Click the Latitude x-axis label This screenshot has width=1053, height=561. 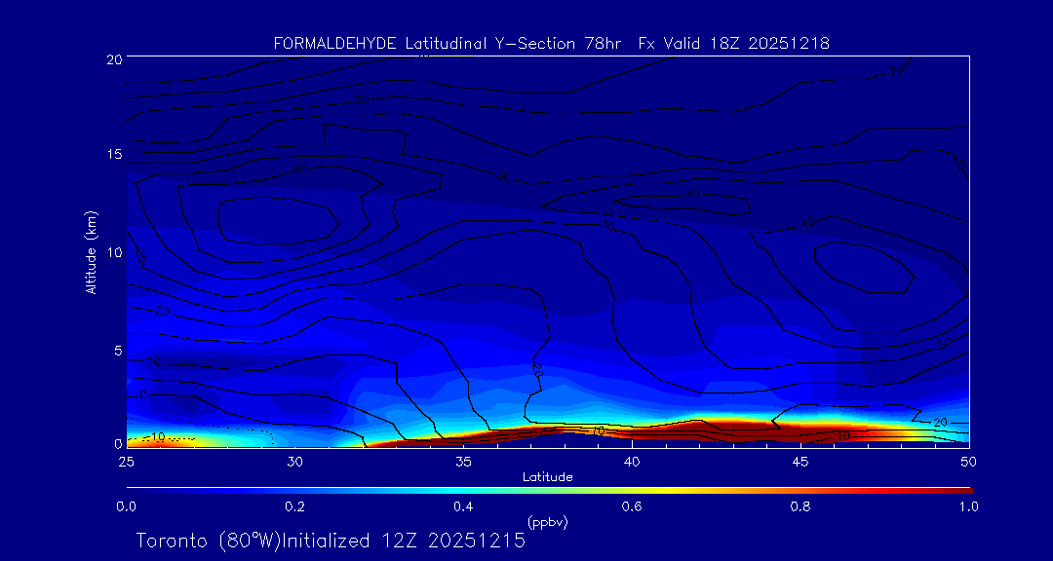(547, 477)
